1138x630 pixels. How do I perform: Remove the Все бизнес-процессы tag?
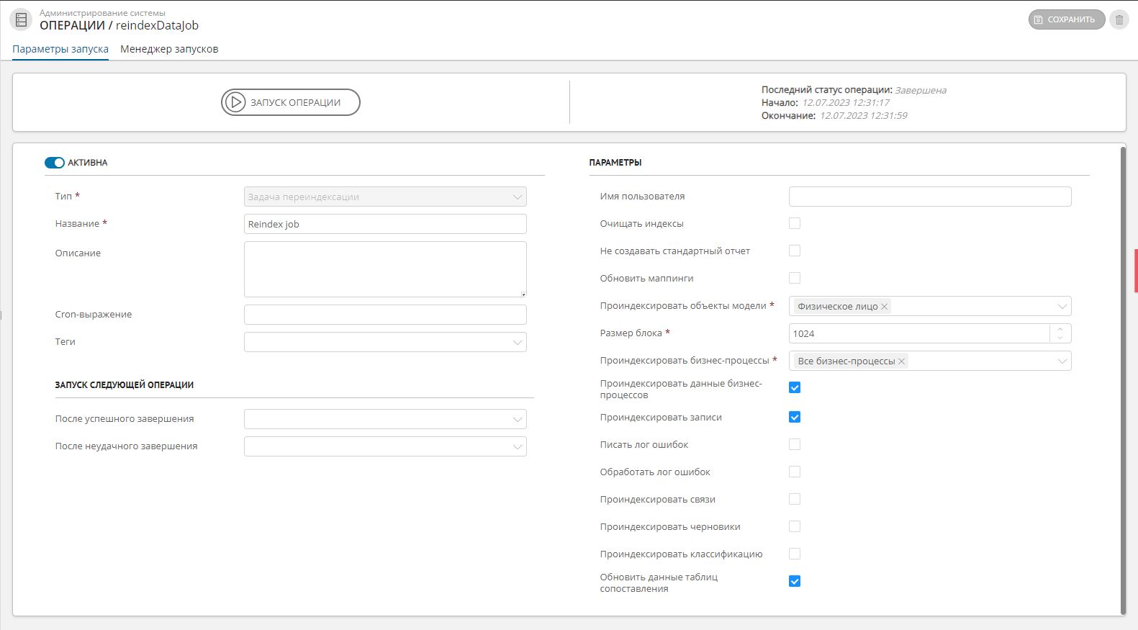901,361
